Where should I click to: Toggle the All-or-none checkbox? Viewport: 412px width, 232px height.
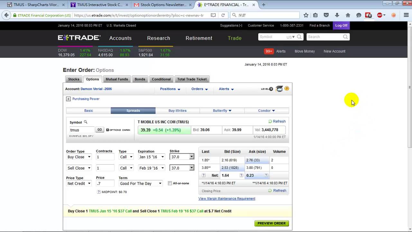tap(170, 183)
